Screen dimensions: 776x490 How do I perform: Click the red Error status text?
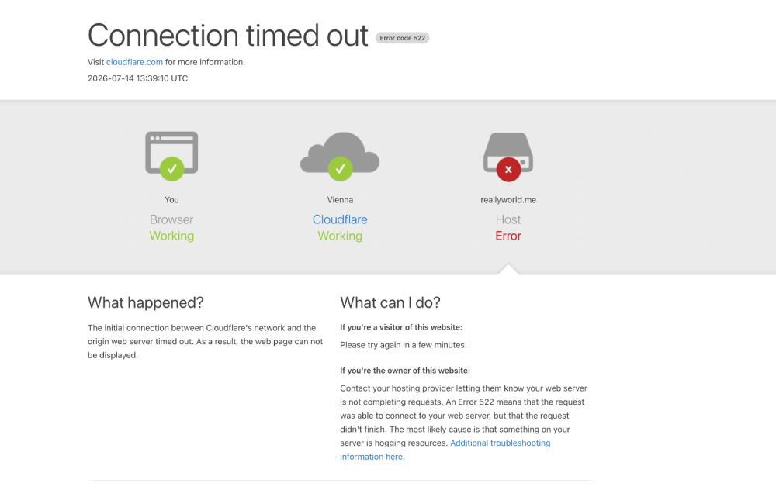click(508, 236)
